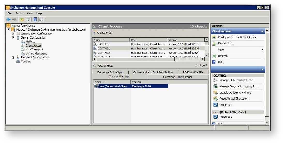Switch to the Exchange Control Panel tab
Screen dimensions: 283x143
click(x=178, y=77)
